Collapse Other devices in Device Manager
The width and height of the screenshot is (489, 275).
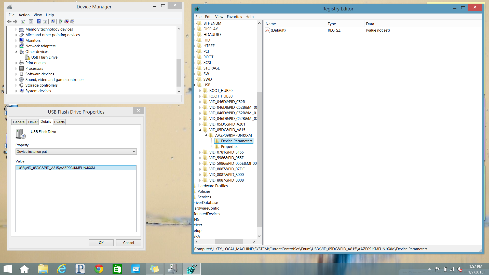16,52
